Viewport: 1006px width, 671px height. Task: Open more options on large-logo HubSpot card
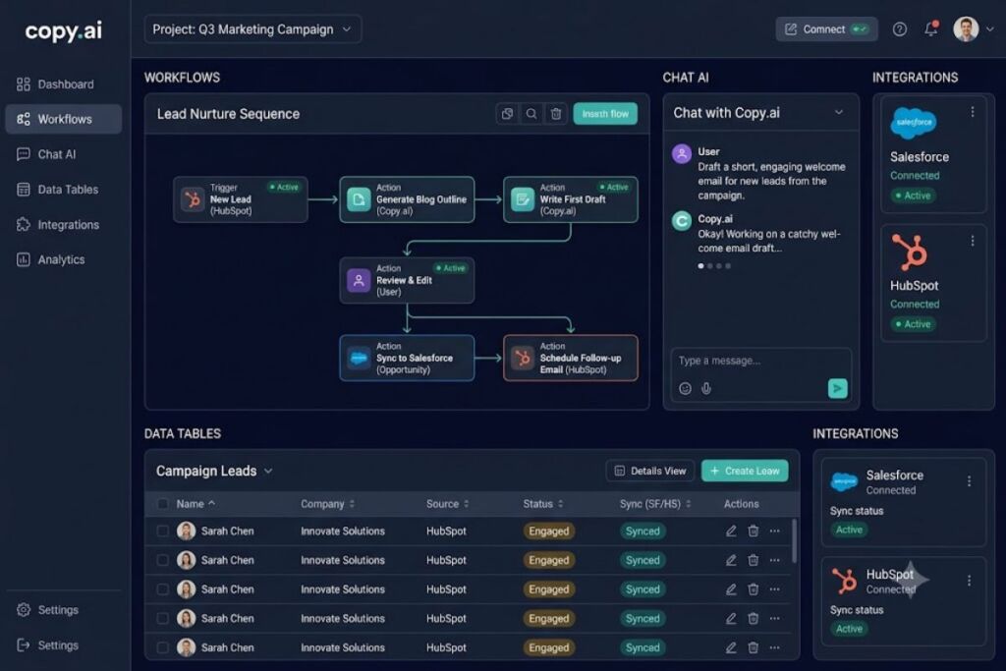973,241
